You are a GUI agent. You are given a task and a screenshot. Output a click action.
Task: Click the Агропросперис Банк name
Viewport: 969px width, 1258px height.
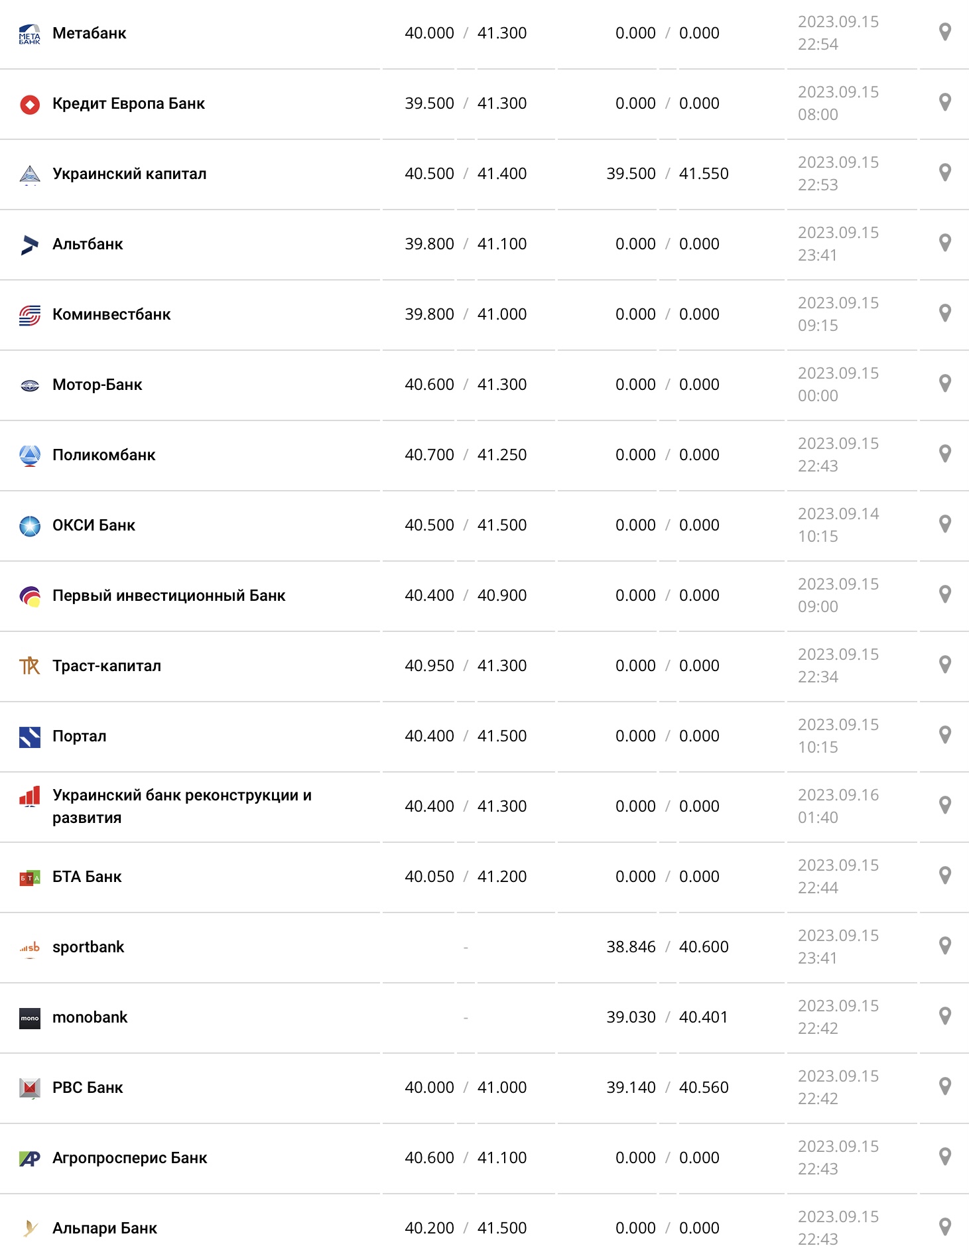click(x=130, y=1157)
